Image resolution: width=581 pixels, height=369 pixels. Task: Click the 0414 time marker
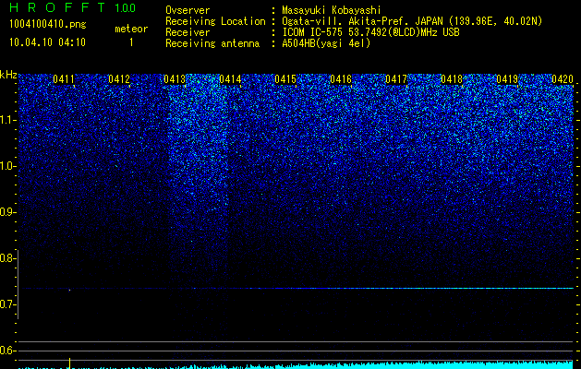230,79
